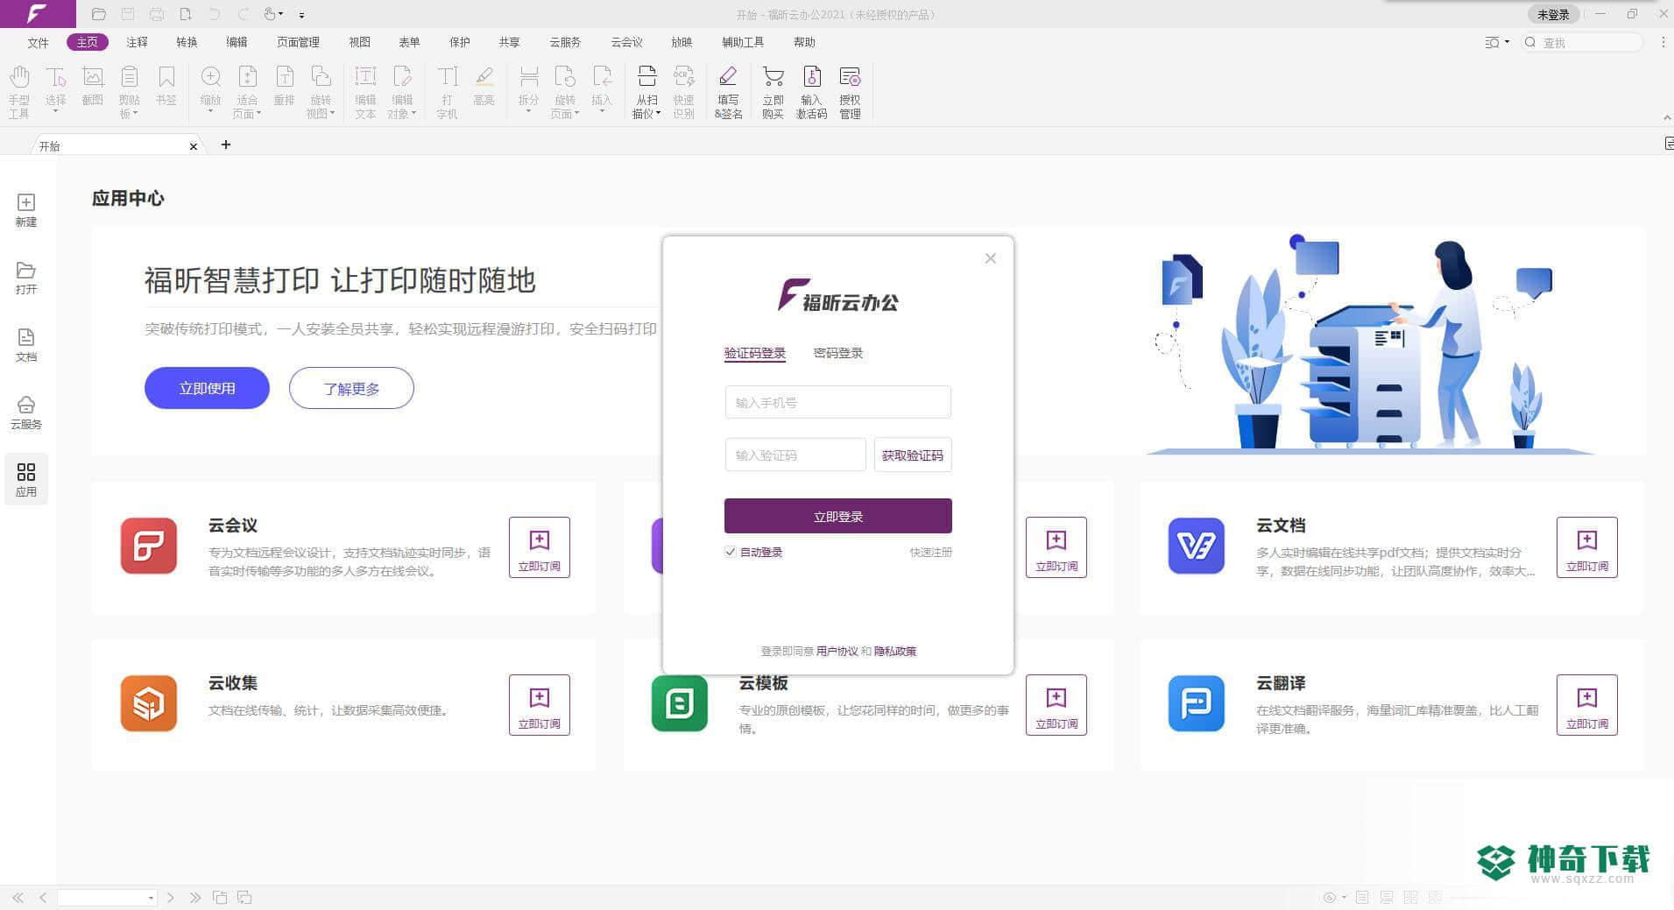Open the File (文件) menu

[38, 42]
